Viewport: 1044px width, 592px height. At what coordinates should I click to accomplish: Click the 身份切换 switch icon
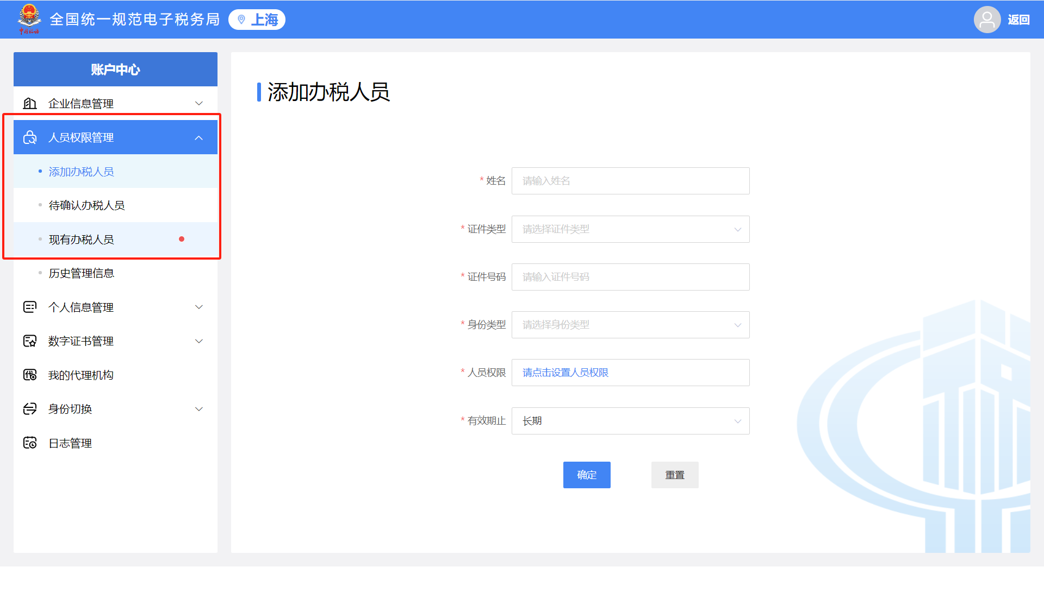pos(29,410)
